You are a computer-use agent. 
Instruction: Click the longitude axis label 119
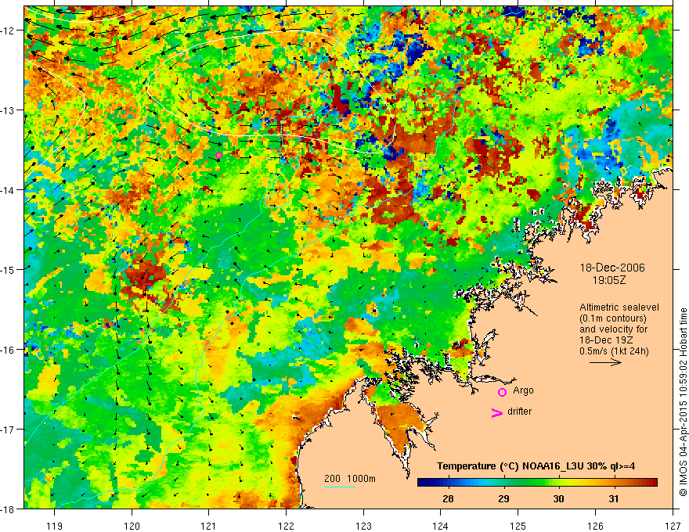coord(55,526)
